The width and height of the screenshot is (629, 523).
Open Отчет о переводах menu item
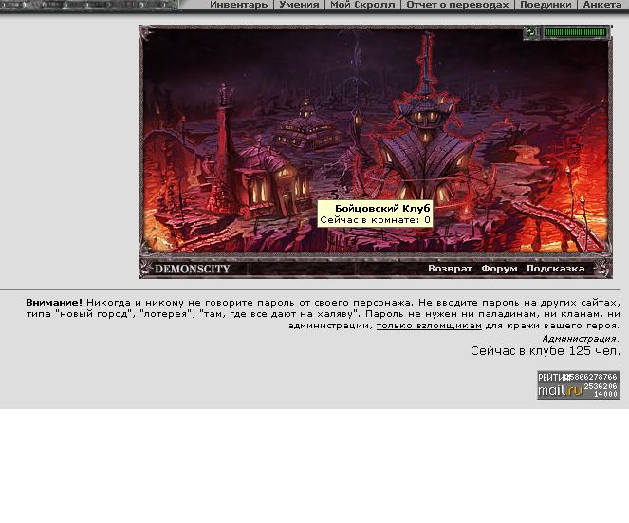pos(457,5)
